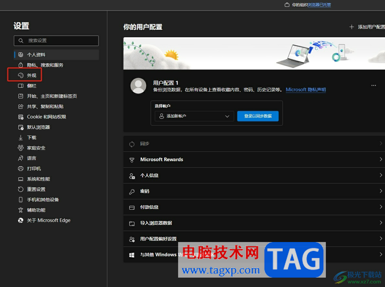Click the 登录以同步数据 button
Viewport: 385px width, 287px height.
pyautogui.click(x=258, y=116)
